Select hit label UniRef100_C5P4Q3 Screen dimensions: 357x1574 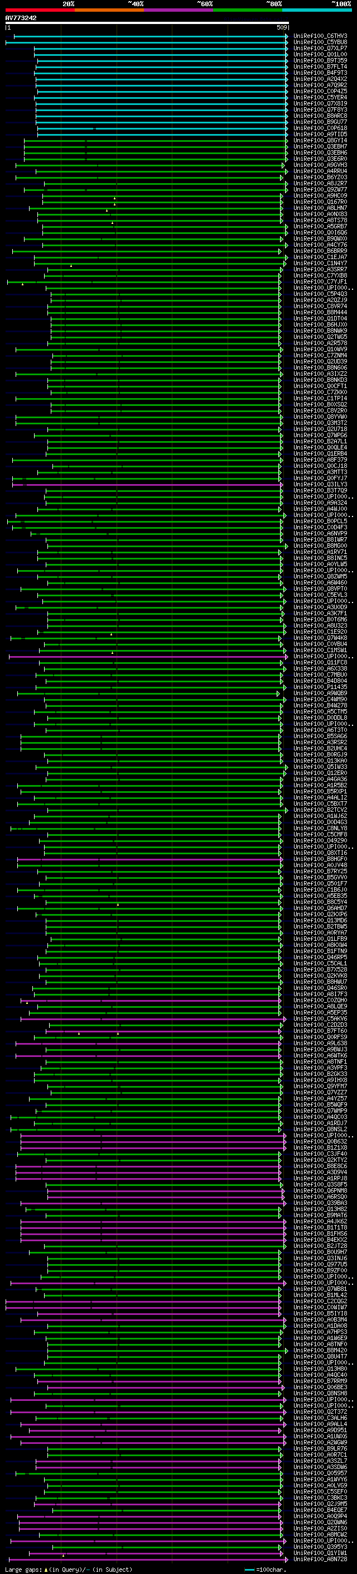(320, 294)
